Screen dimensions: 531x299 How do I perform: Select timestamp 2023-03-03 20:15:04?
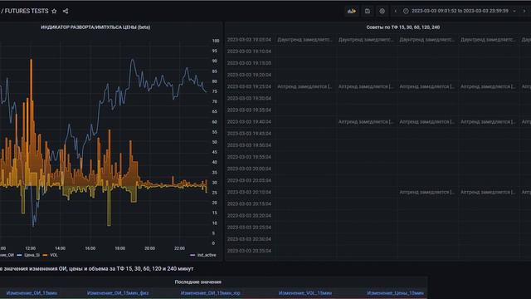pos(249,204)
